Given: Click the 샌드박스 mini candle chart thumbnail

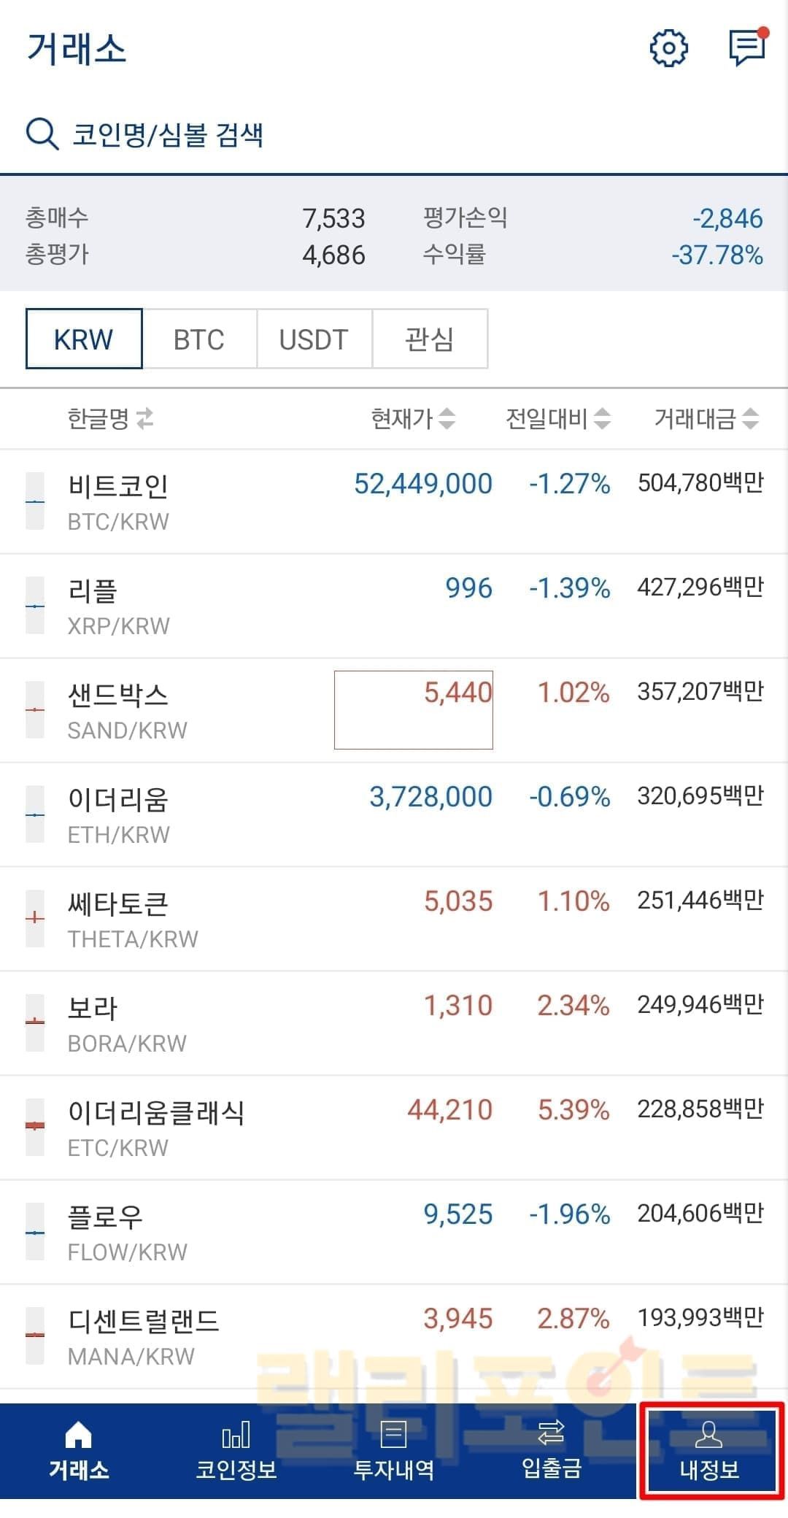Looking at the screenshot, I should (35, 709).
